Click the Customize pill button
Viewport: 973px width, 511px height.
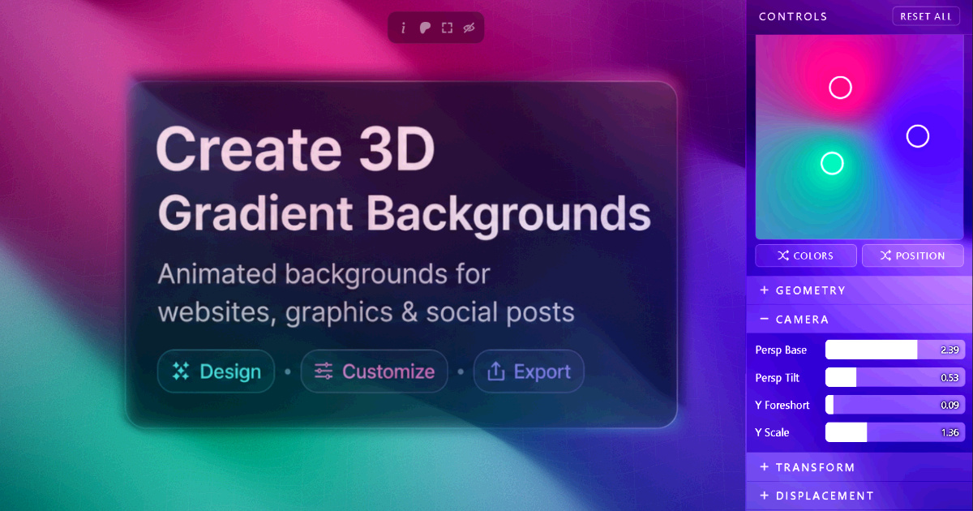374,371
